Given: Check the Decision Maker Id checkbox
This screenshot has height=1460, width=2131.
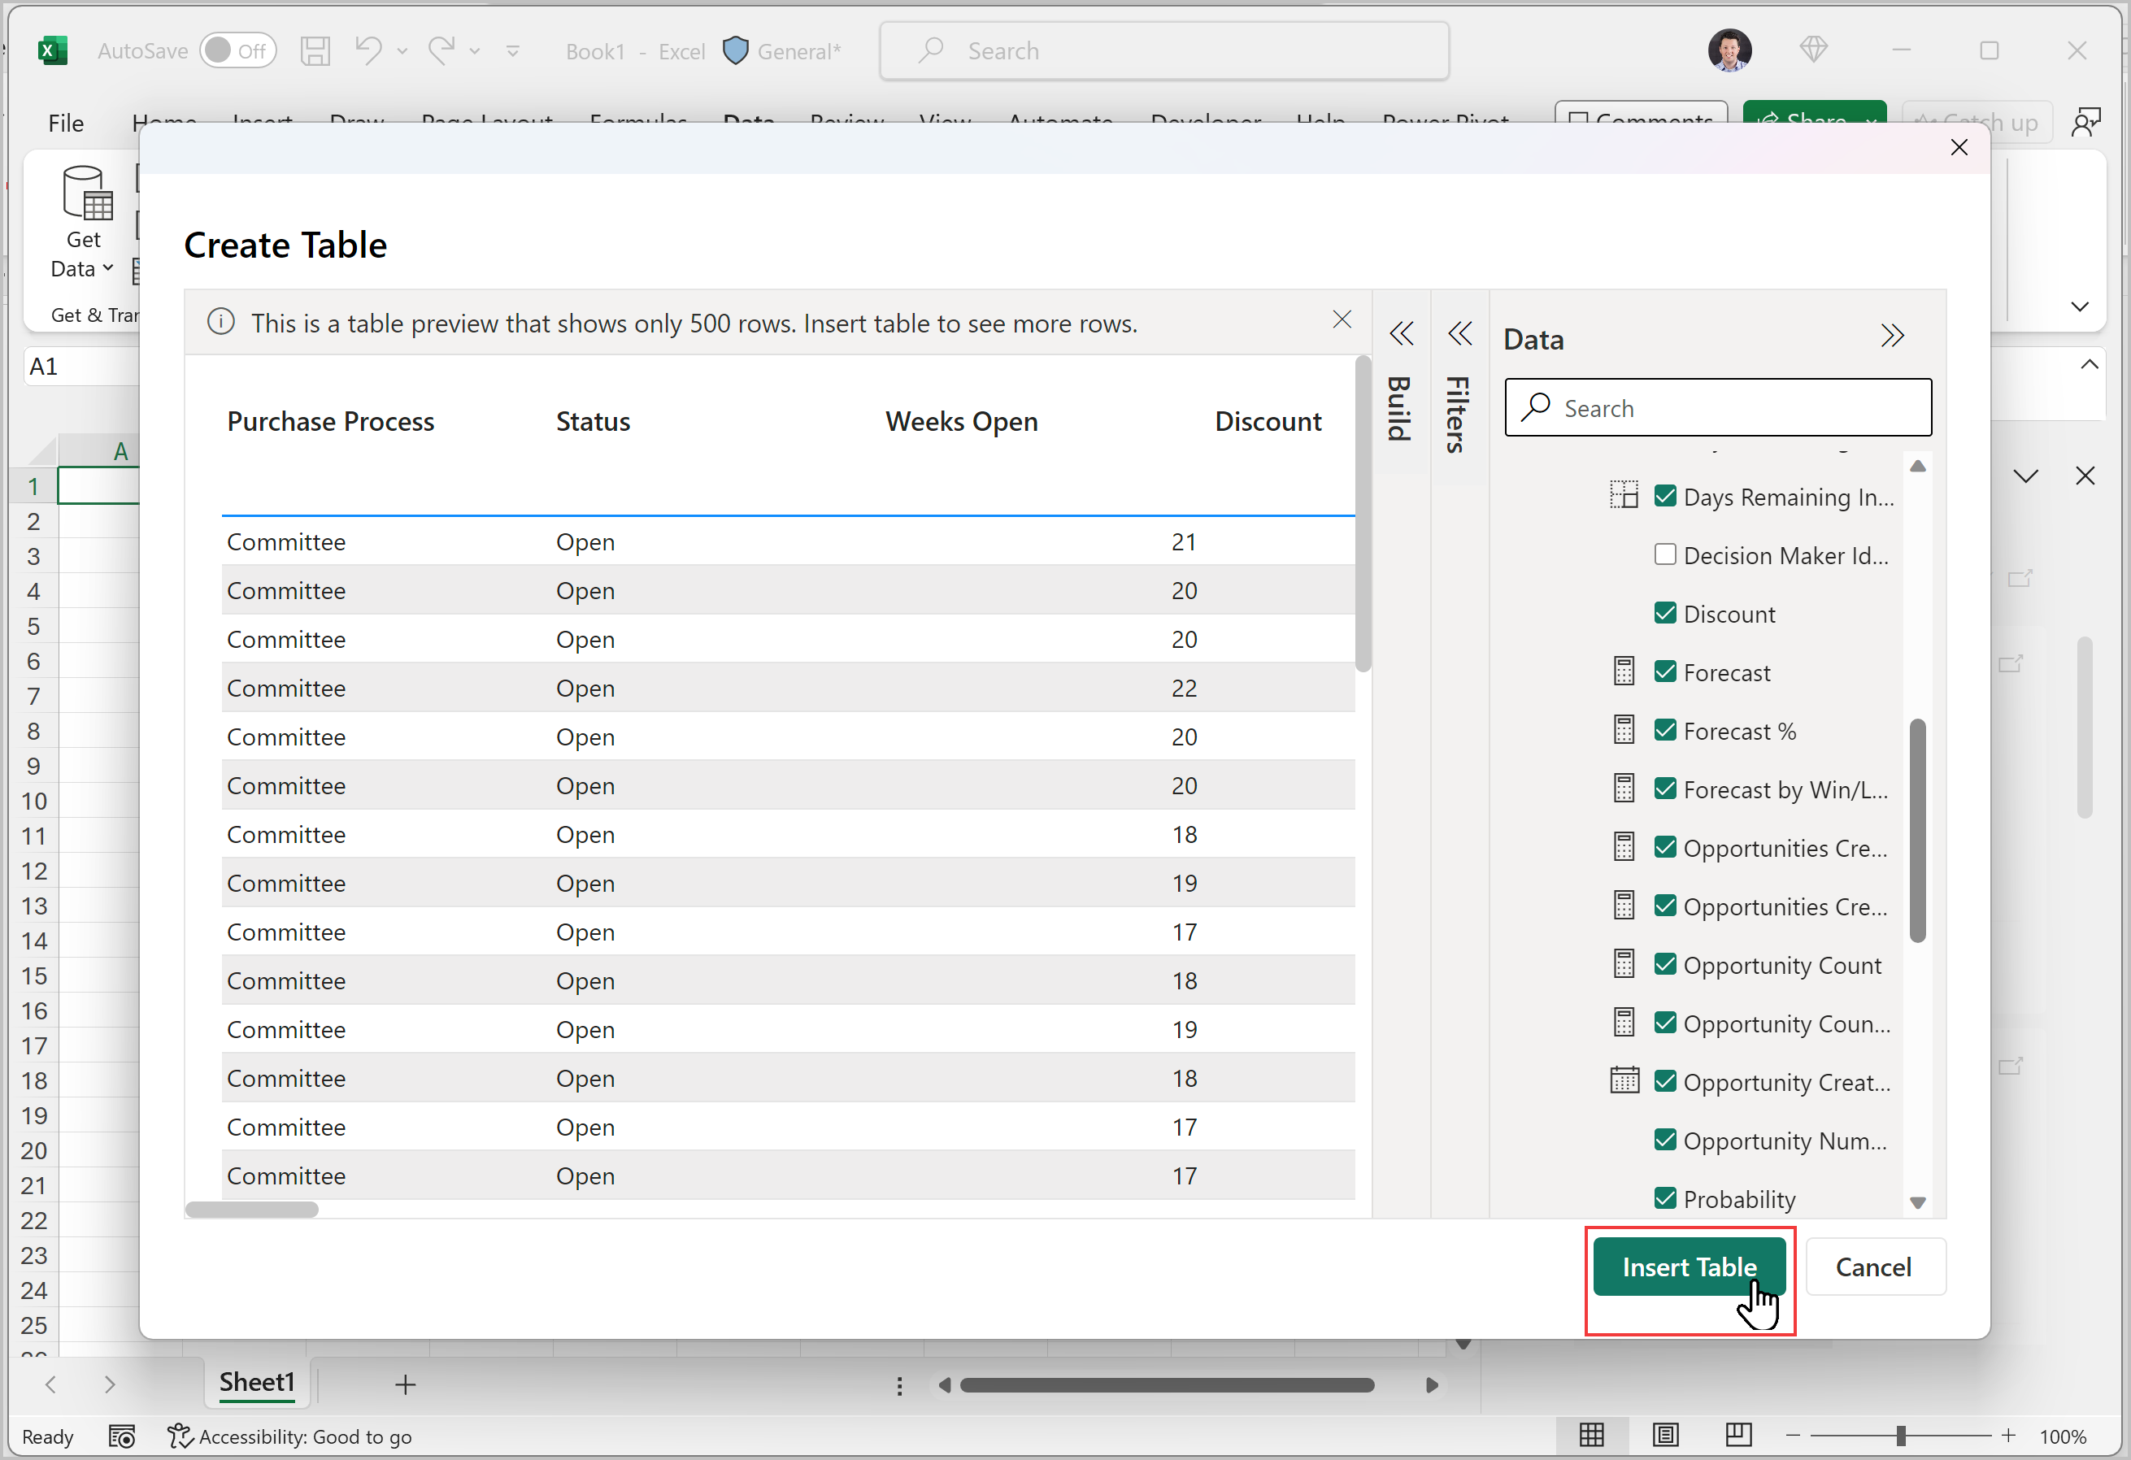Looking at the screenshot, I should pos(1665,555).
